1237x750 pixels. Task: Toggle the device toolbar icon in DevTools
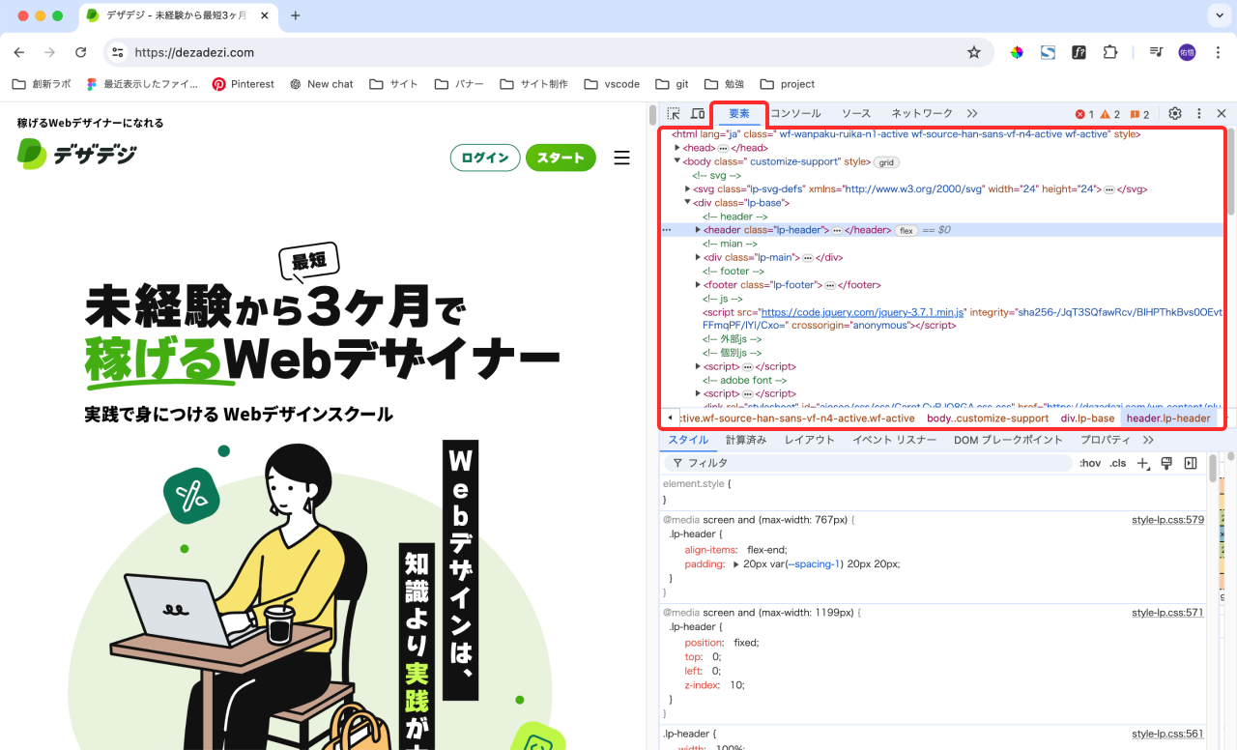pos(698,114)
